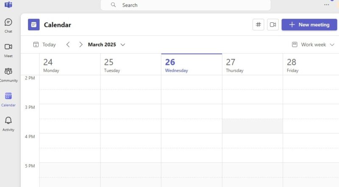Jump to Today in the calendar
Viewport: 339px width, 187px height.
44,45
